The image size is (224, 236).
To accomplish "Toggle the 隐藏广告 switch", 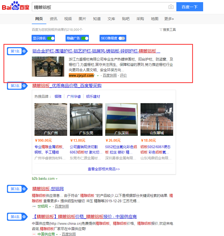I will pos(85,38).
